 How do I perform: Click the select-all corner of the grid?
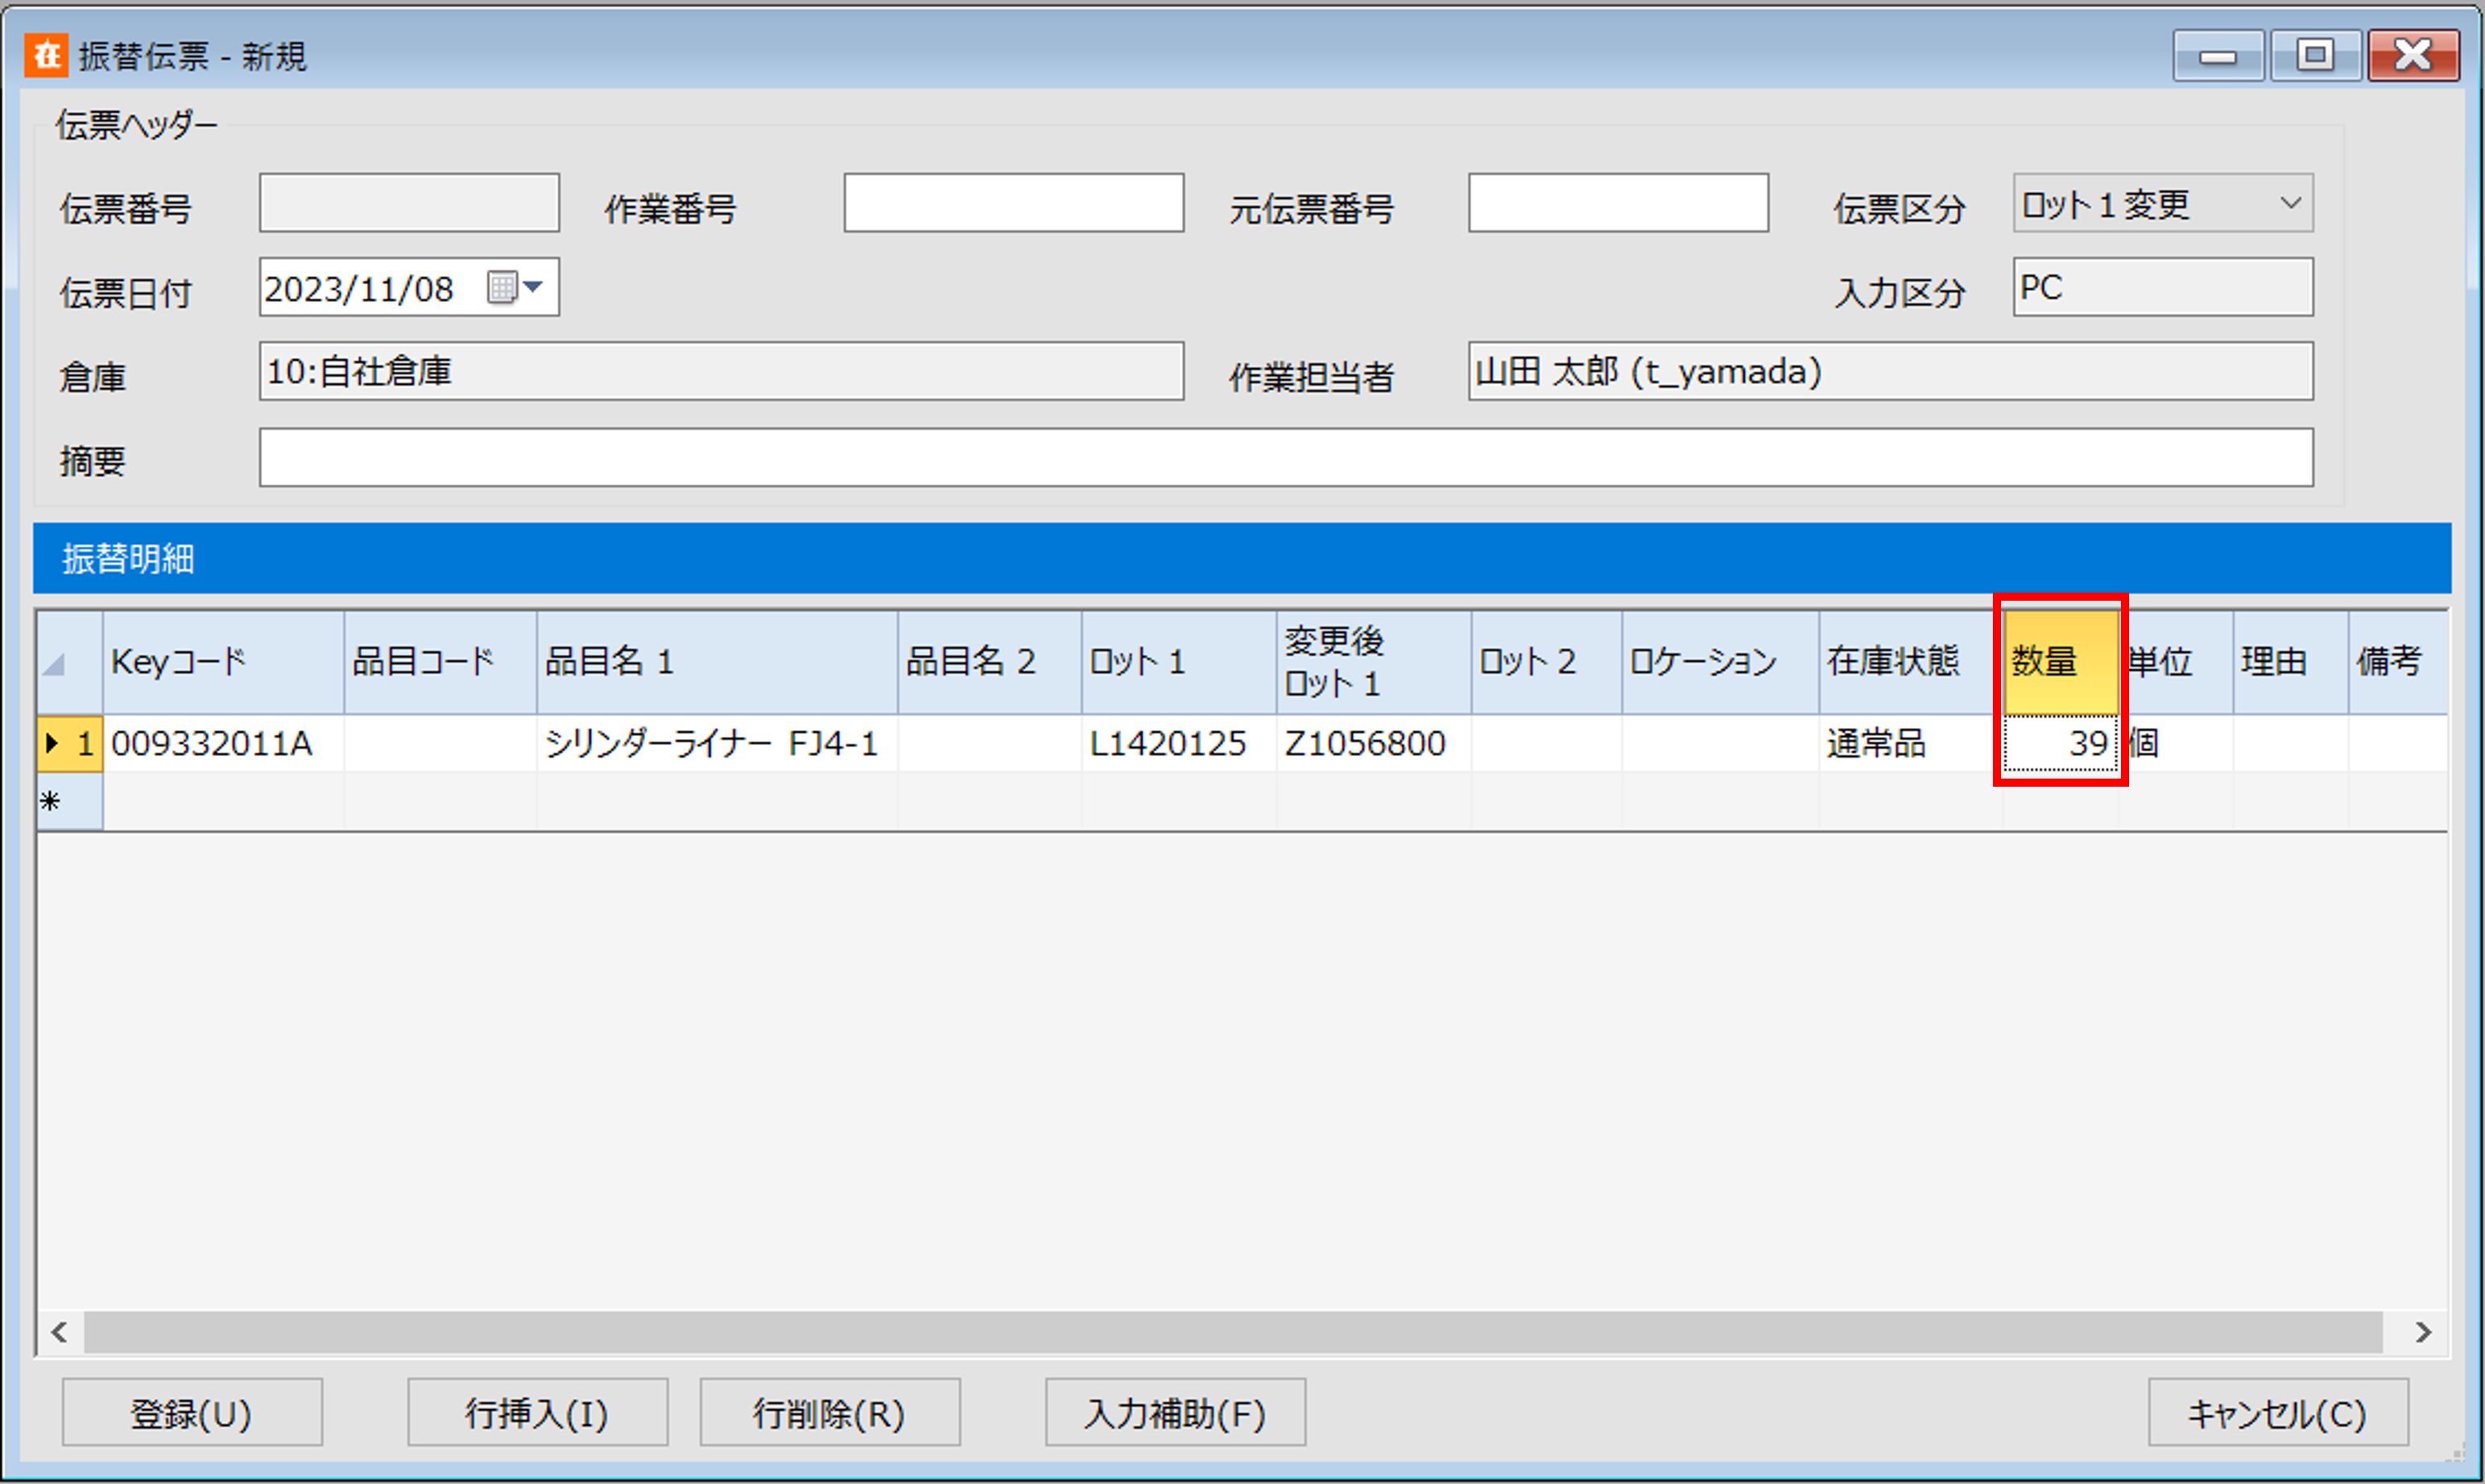click(x=69, y=662)
